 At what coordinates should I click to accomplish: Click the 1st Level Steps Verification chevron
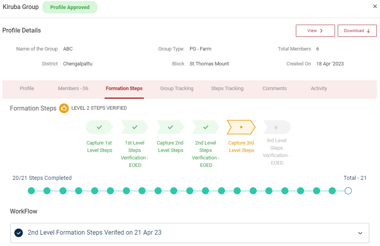point(135,127)
